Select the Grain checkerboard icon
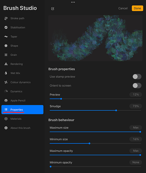Viewport: 146px width, 173px height. tap(6, 55)
